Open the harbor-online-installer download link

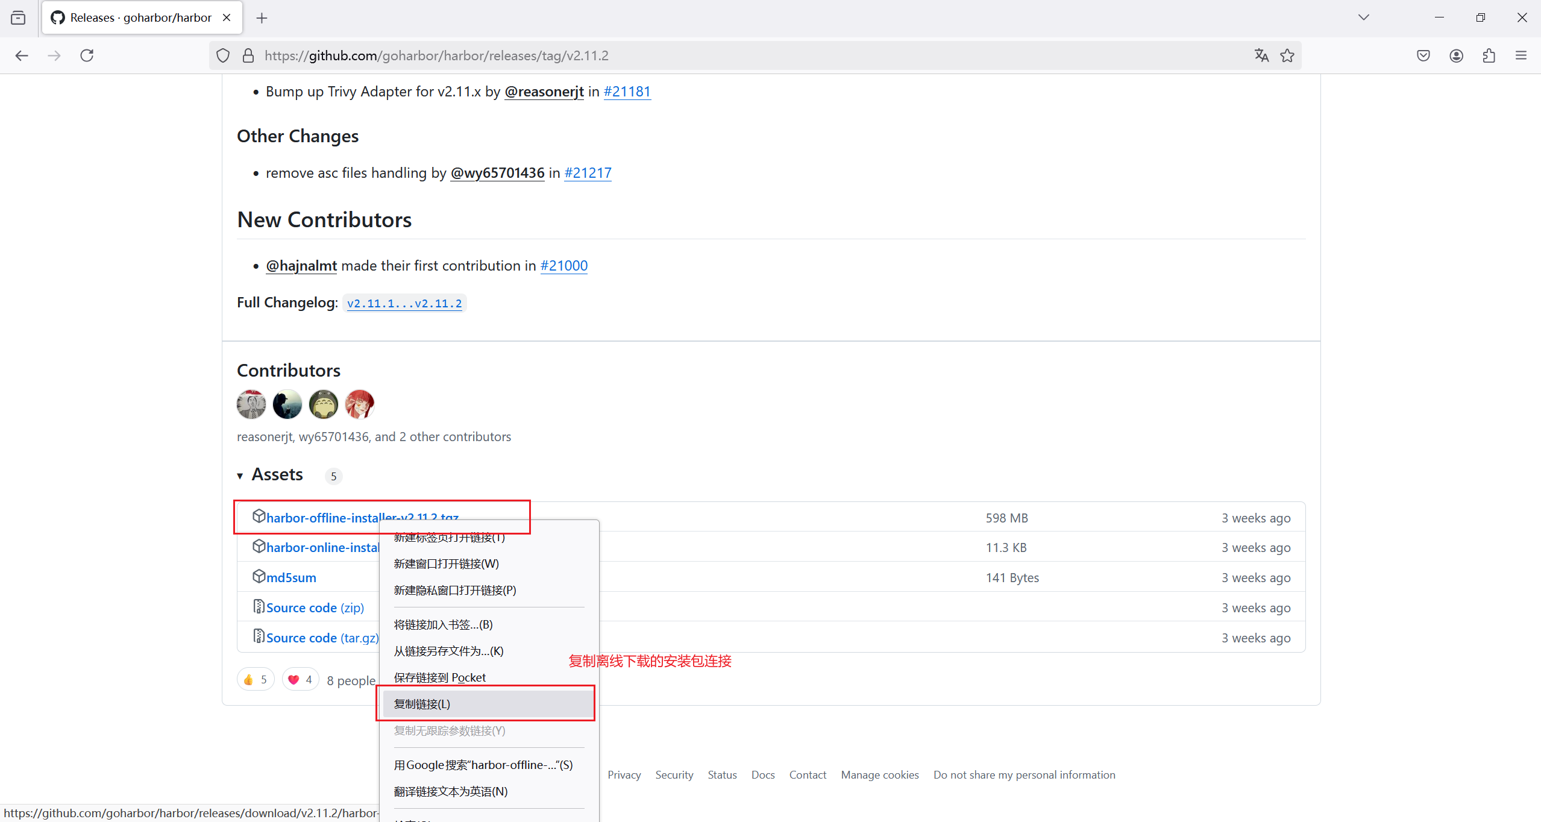click(x=323, y=547)
